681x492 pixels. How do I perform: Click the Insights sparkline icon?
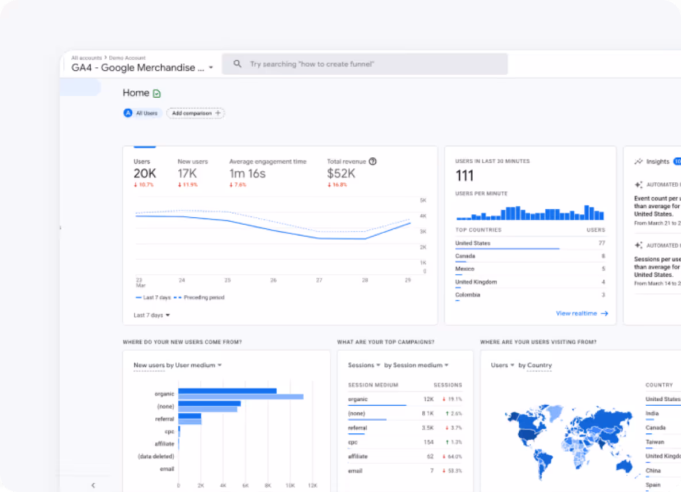(x=638, y=162)
